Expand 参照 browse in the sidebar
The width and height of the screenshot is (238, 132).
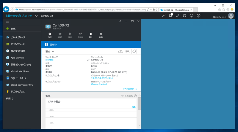[x=10, y=98]
